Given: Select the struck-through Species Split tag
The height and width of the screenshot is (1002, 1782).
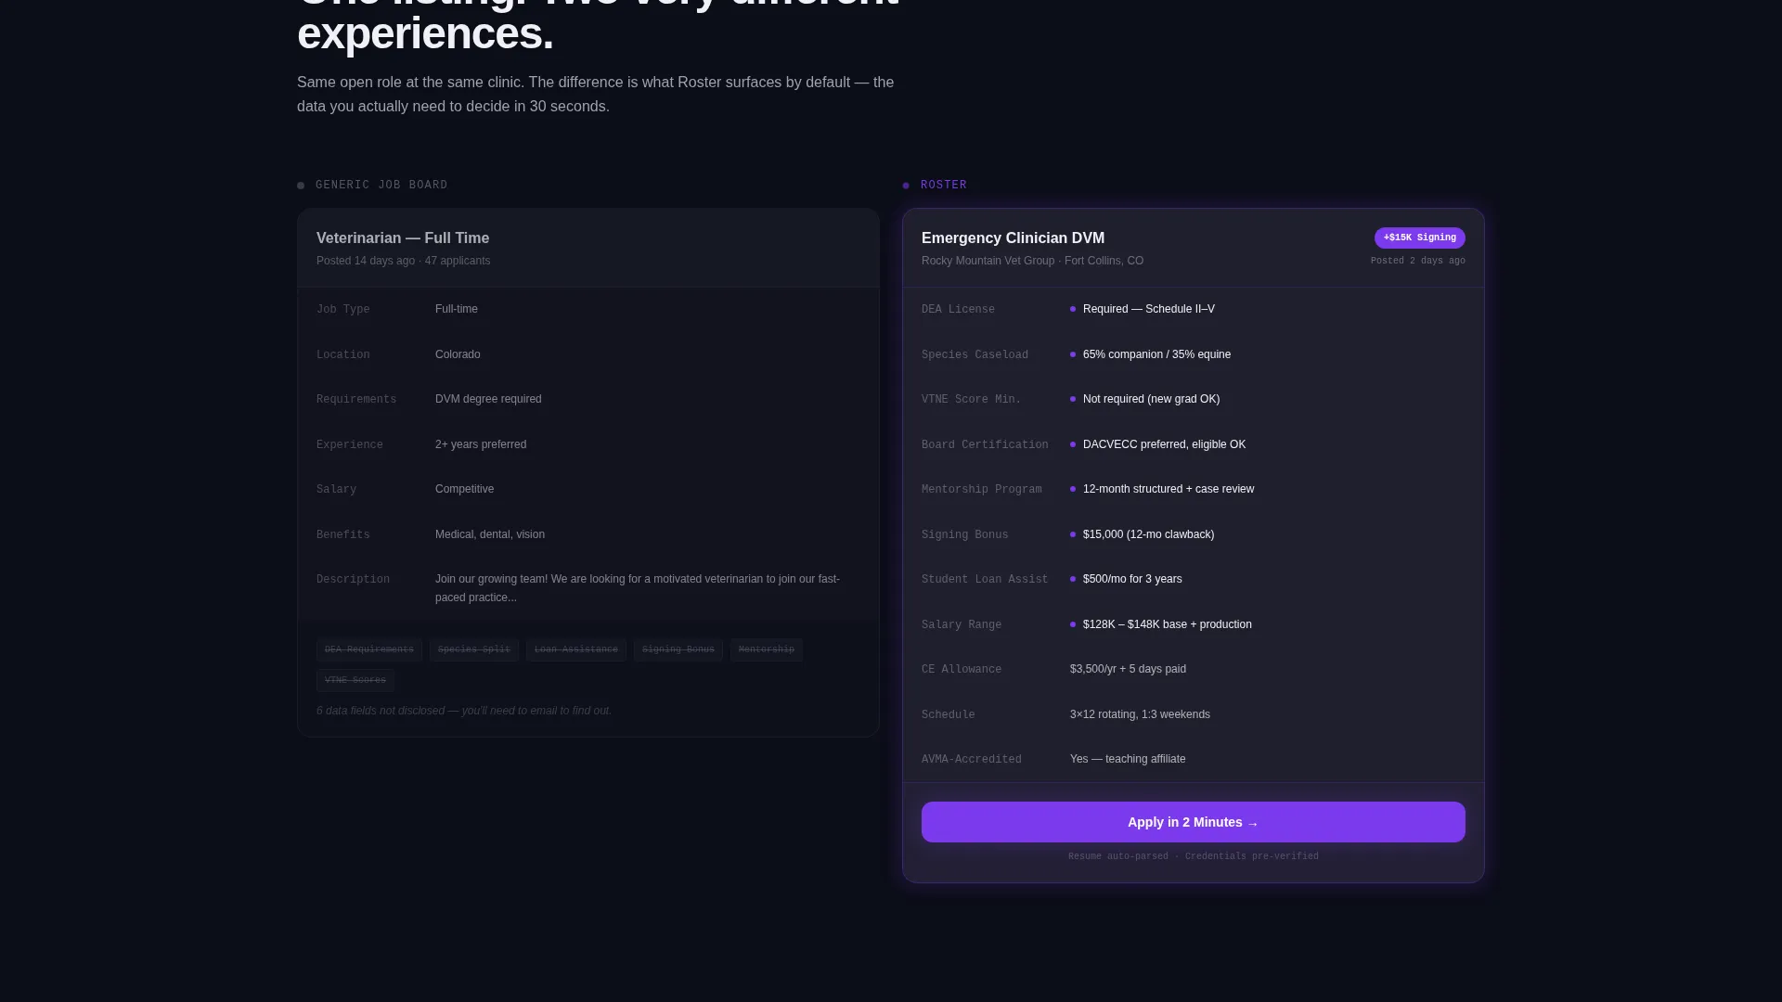Looking at the screenshot, I should (473, 649).
